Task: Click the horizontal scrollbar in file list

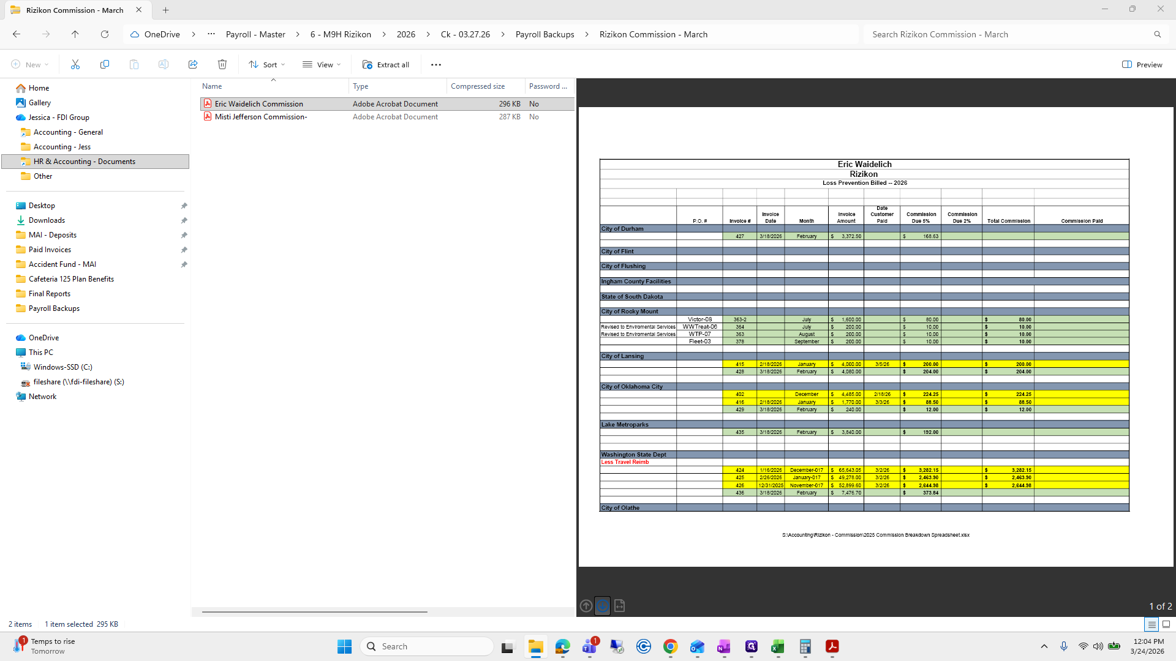Action: click(x=315, y=611)
